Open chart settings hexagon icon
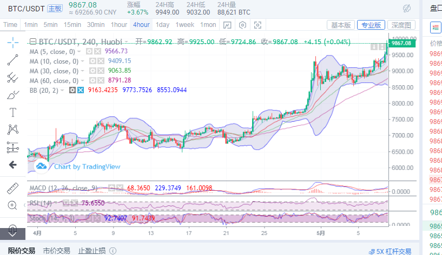This screenshot has width=442, height=255. [x=242, y=25]
